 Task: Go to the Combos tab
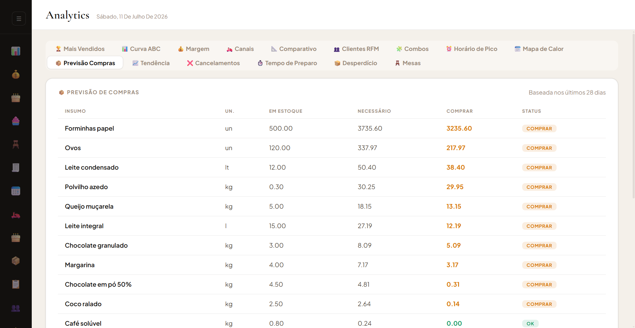(413, 49)
